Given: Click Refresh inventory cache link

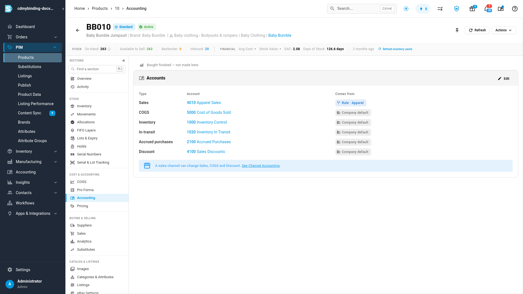Looking at the screenshot, I should click(x=395, y=49).
